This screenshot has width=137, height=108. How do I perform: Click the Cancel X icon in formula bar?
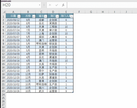pos(50,5)
